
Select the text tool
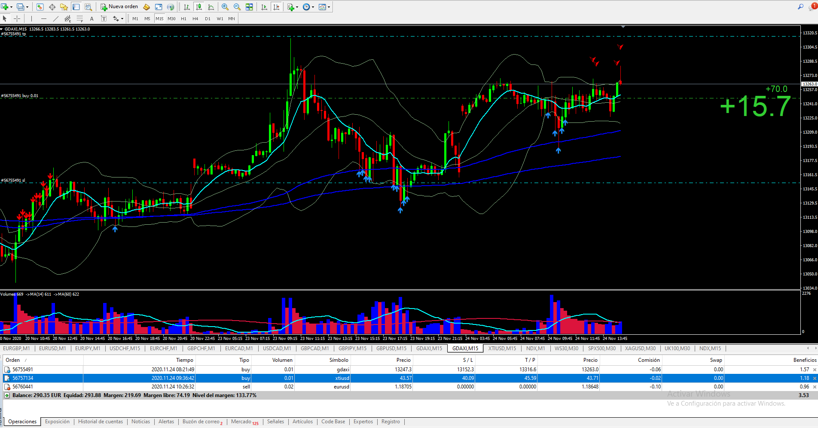click(92, 18)
